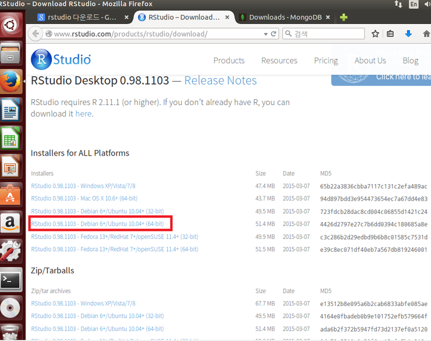The height and width of the screenshot is (341, 431).
Task: Open the Release Notes link
Action: 220,80
